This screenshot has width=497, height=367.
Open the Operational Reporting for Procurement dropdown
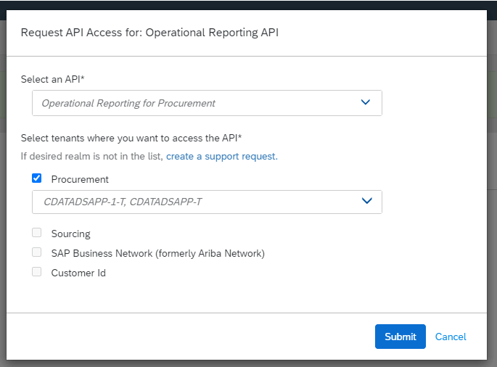pos(207,103)
